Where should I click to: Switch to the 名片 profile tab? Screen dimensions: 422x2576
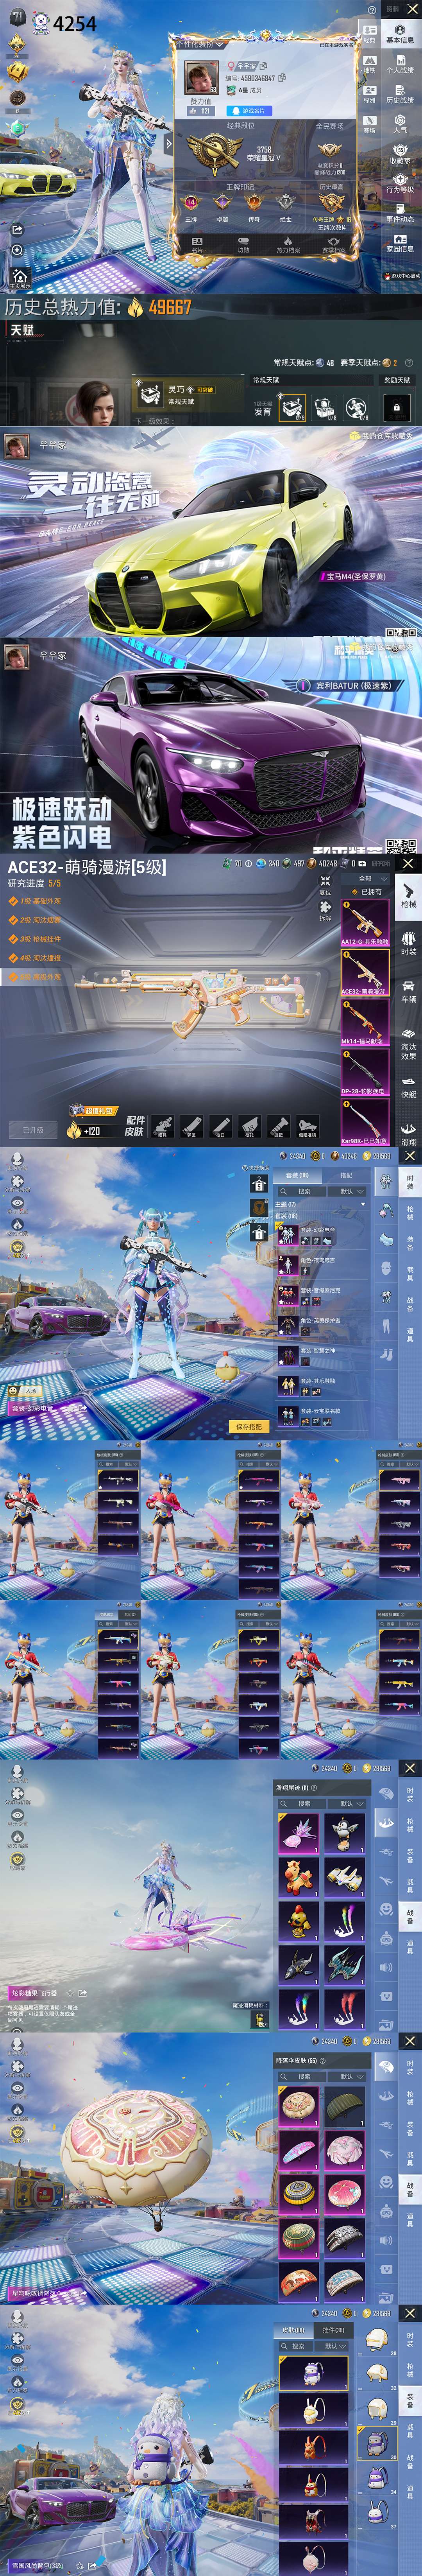[197, 244]
